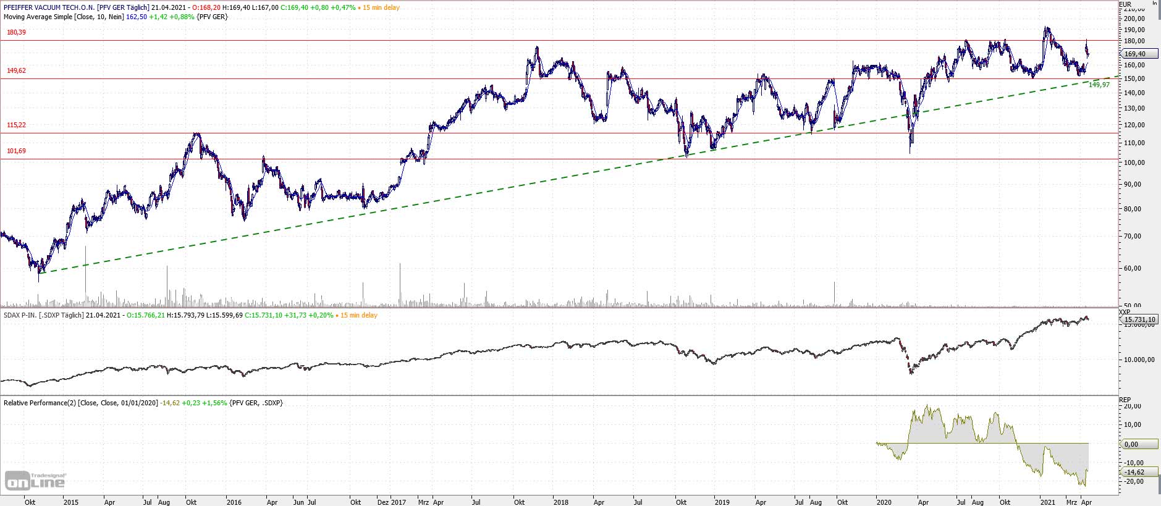The height and width of the screenshot is (506, 1161).
Task: Click the 10.000,00 SDAX axis value
Action: (1139, 360)
